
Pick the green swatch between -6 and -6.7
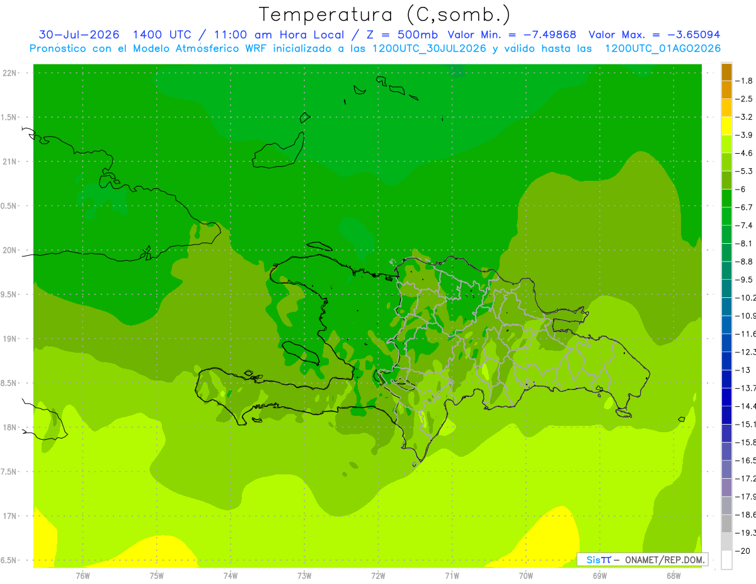[x=726, y=198]
